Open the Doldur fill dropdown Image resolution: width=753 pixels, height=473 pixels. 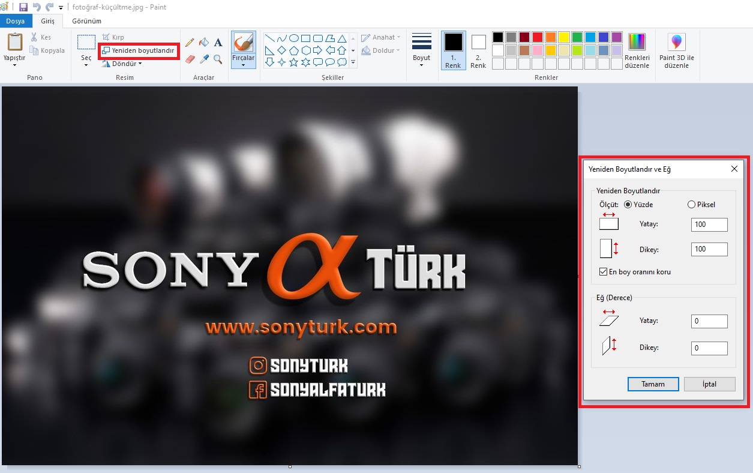(381, 50)
